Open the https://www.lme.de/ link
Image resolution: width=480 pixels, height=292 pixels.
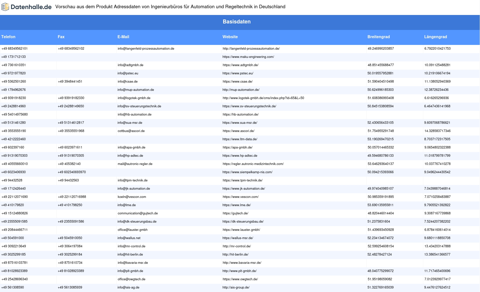click(236, 205)
